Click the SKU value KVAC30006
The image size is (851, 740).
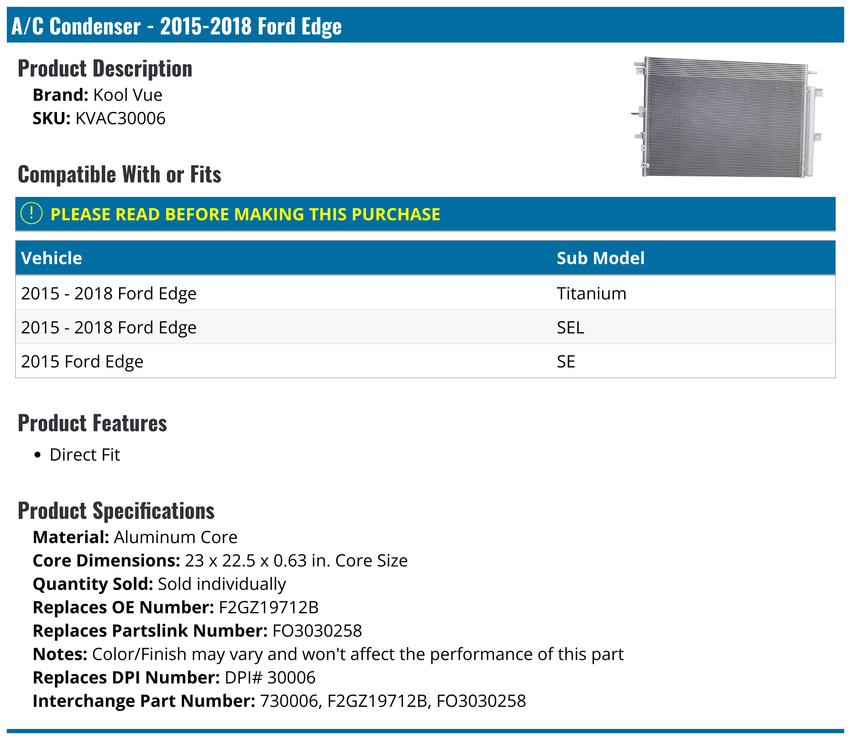click(120, 118)
